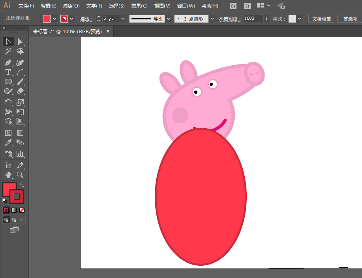Open brush definition 3 点圆形 dropdown
This screenshot has width=362, height=278.
(x=212, y=19)
